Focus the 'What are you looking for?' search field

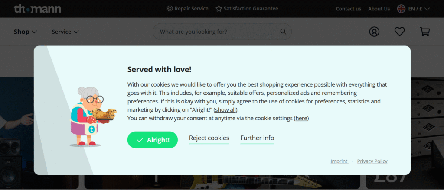pos(217,32)
